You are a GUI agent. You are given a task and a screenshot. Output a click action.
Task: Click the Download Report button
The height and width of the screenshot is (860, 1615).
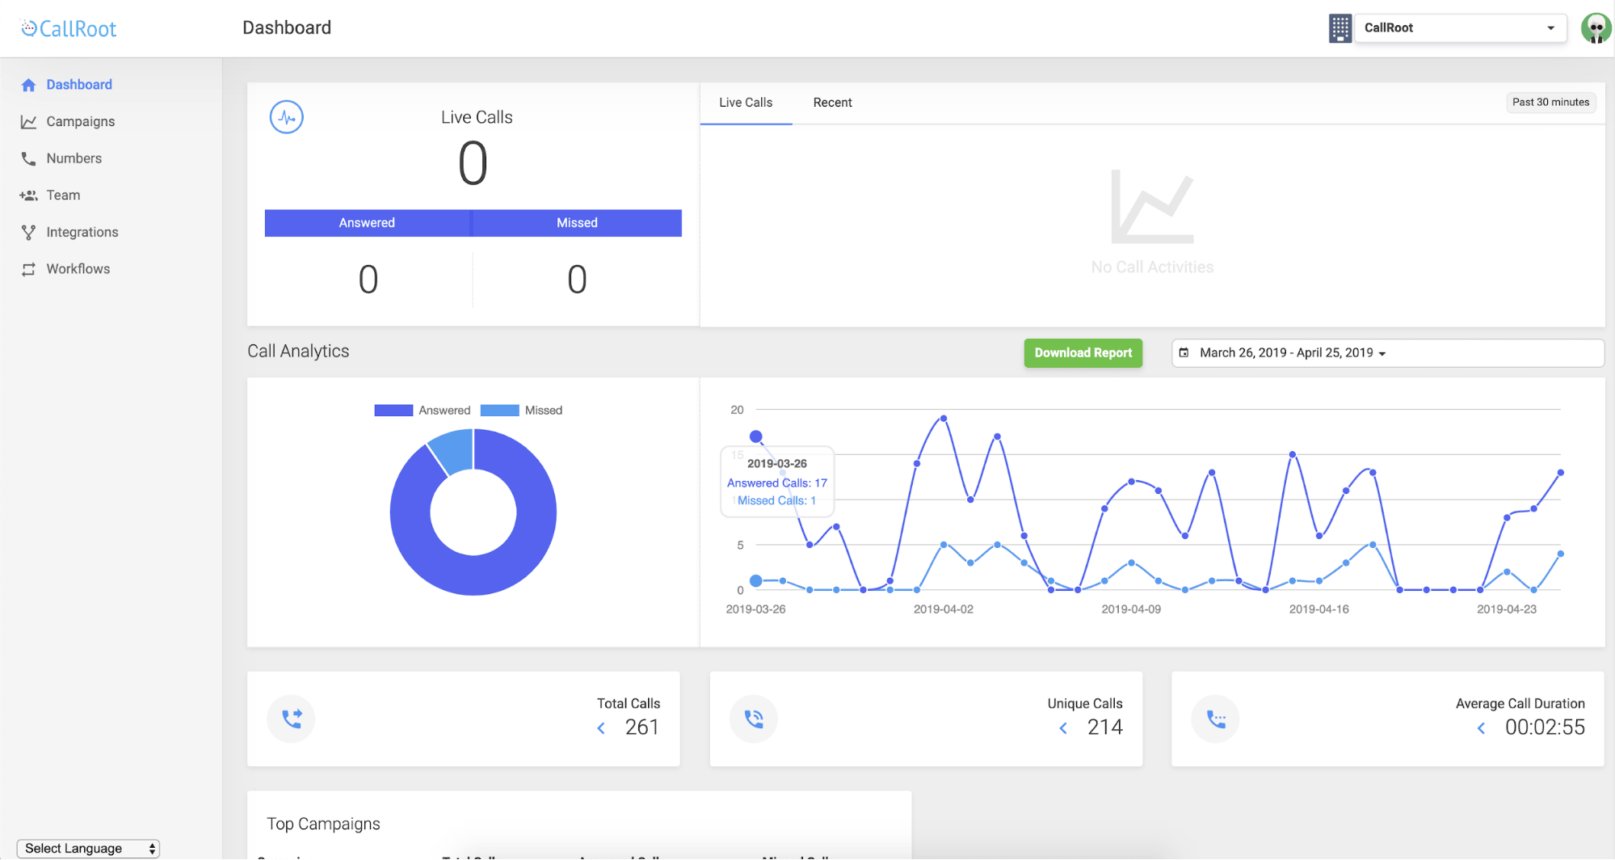1083,353
